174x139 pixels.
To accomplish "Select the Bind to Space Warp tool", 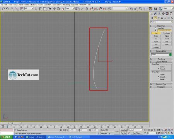I will pos(22,8).
